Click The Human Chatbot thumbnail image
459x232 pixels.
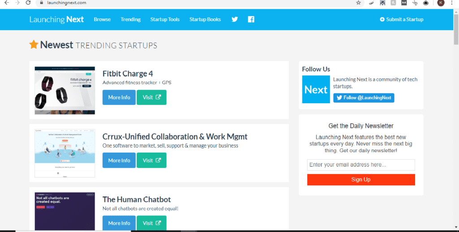(x=65, y=211)
